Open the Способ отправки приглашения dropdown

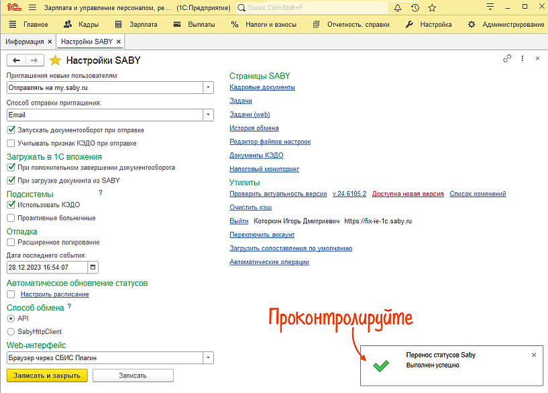[x=208, y=115]
